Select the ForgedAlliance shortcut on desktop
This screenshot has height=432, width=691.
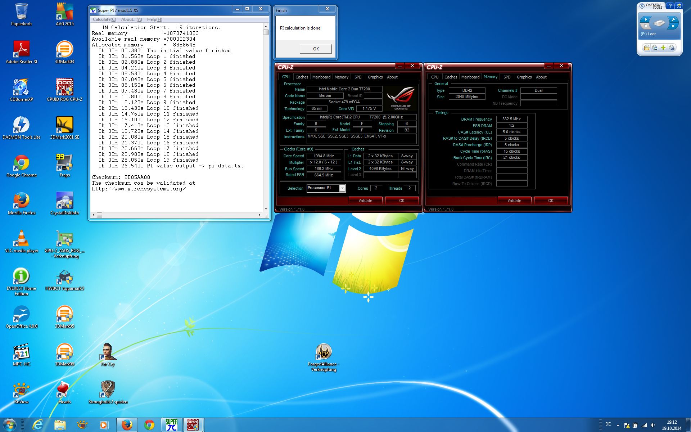pyautogui.click(x=324, y=357)
